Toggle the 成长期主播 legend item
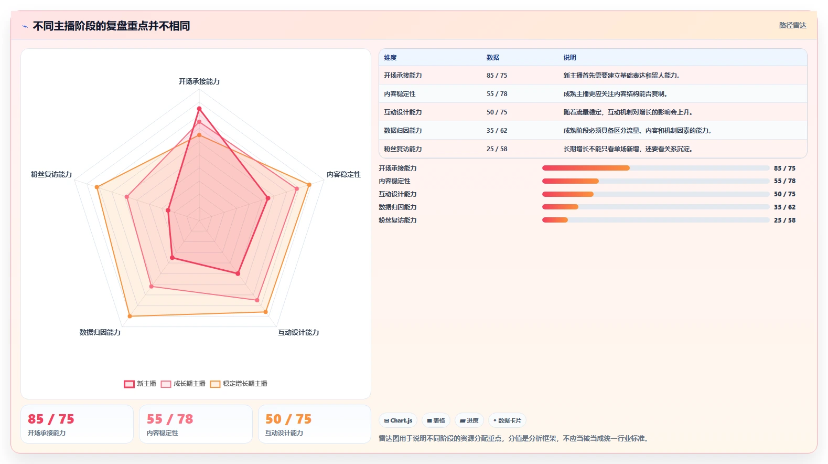Viewport: 828px width, 464px height. click(183, 384)
